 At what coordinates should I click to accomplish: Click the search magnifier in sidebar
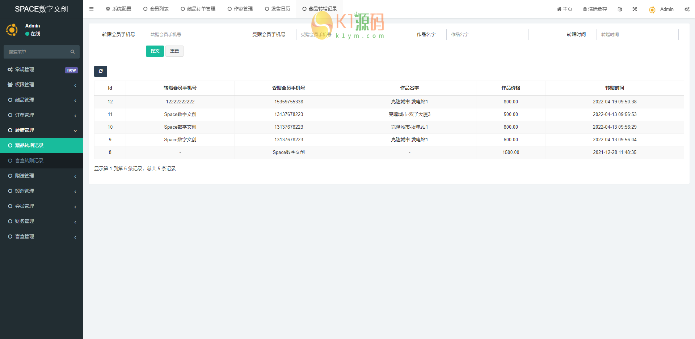(72, 52)
